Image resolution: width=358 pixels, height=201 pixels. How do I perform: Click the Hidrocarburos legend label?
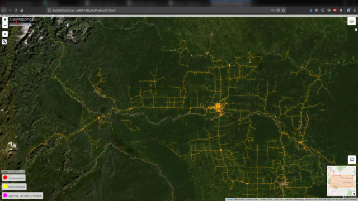(x=17, y=187)
